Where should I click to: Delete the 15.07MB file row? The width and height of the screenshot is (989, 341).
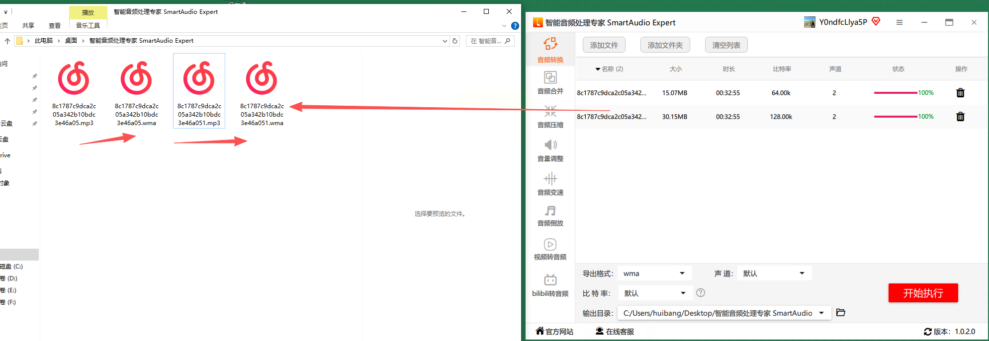(x=960, y=93)
